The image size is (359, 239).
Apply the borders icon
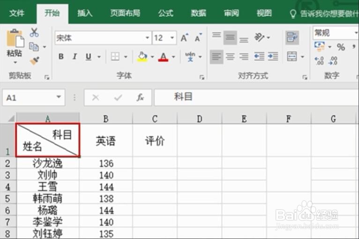tap(115, 57)
